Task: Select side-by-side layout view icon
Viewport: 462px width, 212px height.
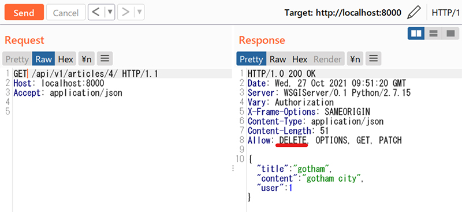Action: coord(416,34)
